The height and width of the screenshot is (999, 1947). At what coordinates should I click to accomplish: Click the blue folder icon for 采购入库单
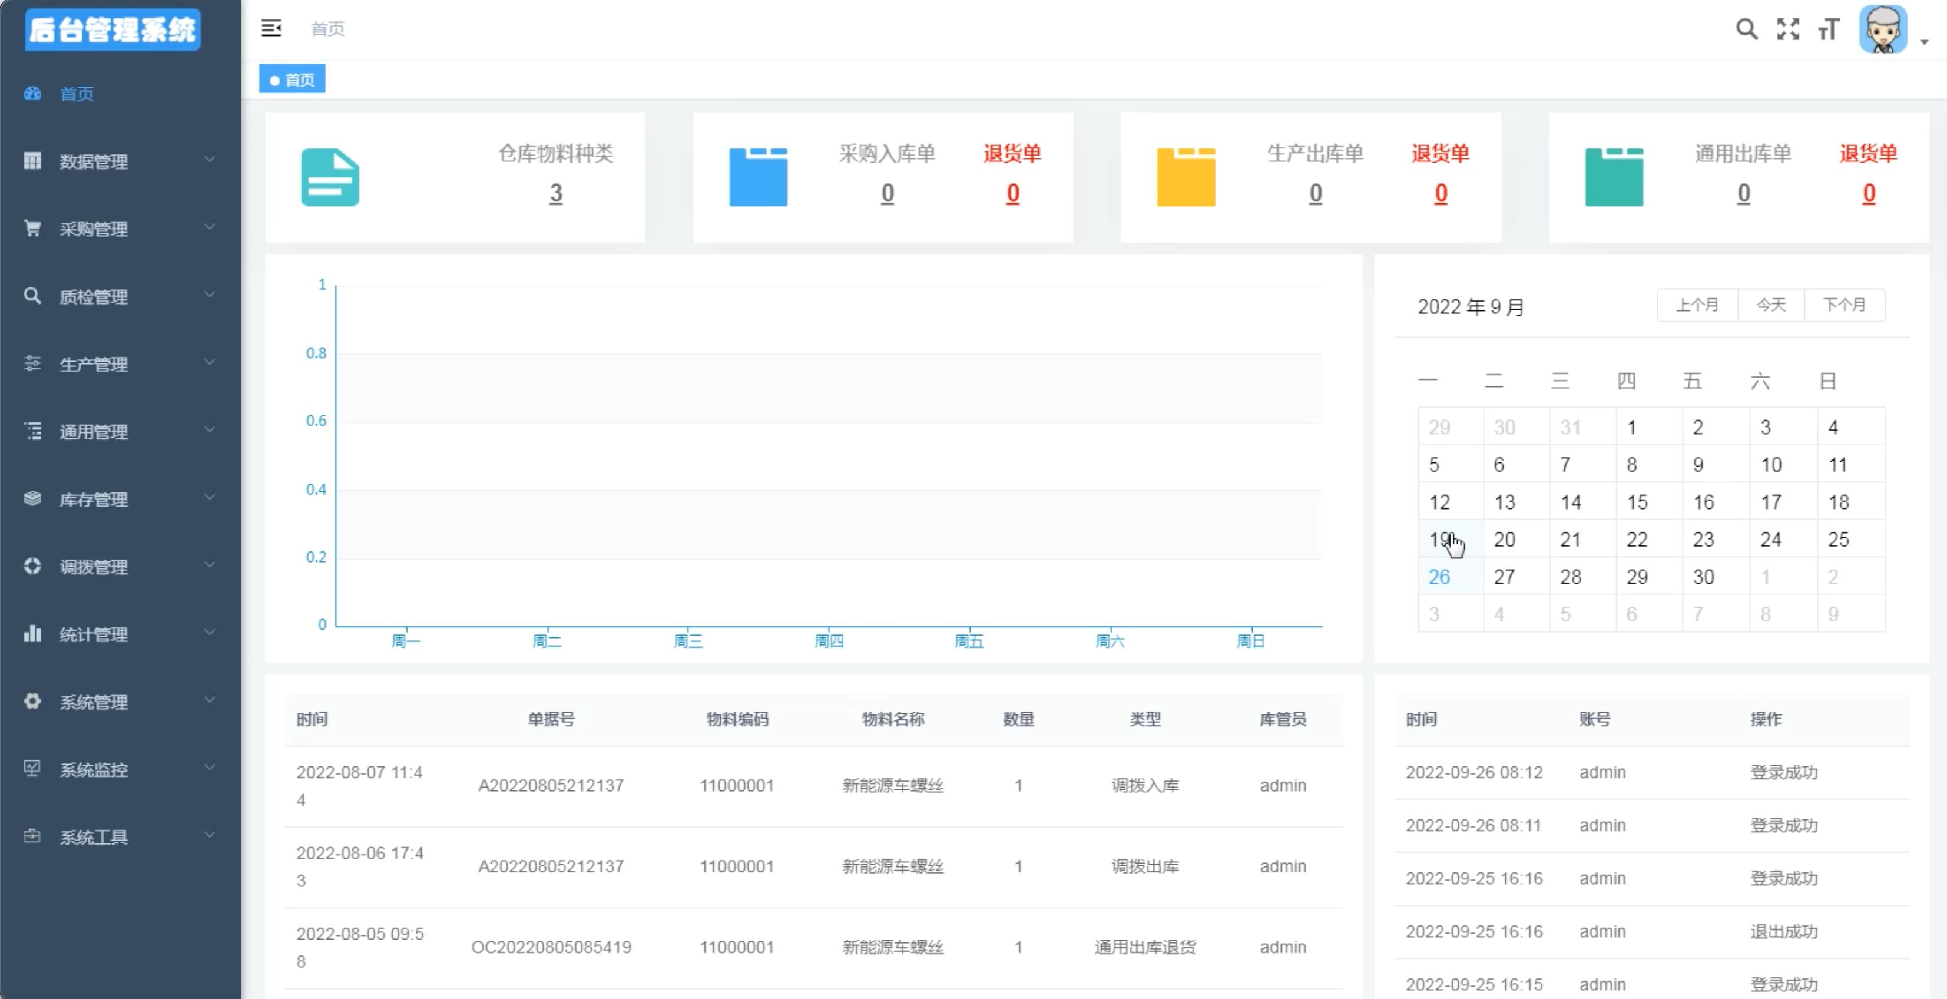pos(758,177)
